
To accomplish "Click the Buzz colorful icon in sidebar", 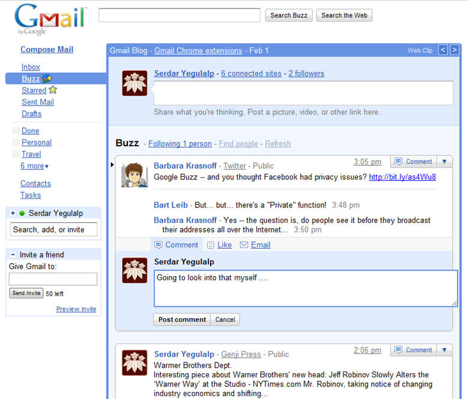I will (47, 78).
